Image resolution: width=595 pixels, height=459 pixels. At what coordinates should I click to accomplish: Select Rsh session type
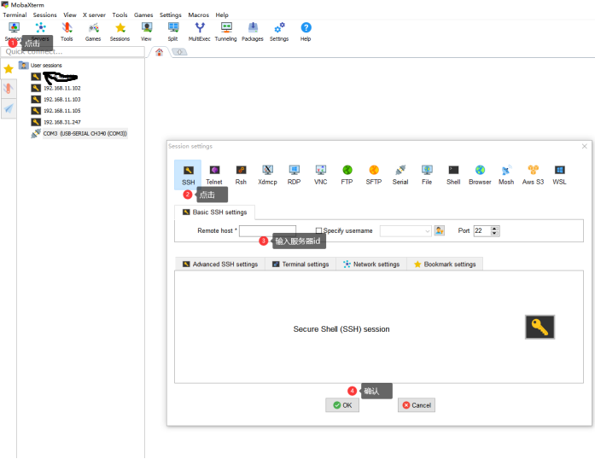point(241,175)
